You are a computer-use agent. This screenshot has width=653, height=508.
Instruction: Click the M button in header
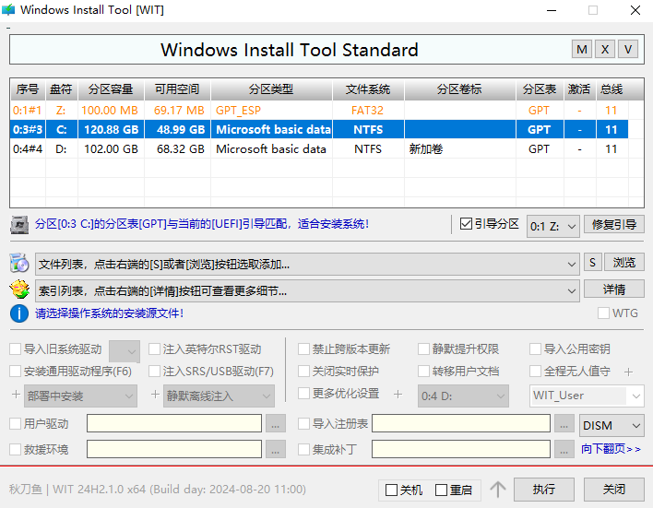582,50
